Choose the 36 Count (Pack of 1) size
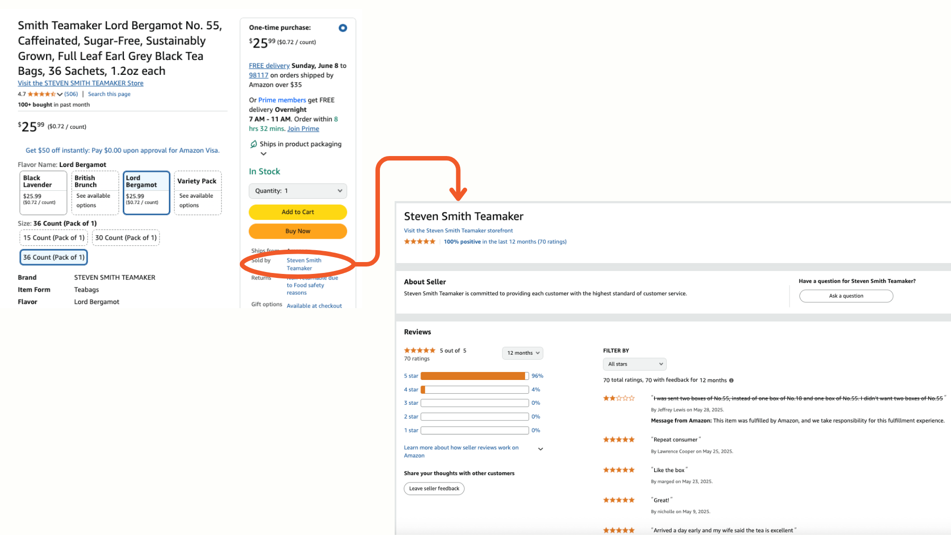This screenshot has width=951, height=535. coord(53,257)
